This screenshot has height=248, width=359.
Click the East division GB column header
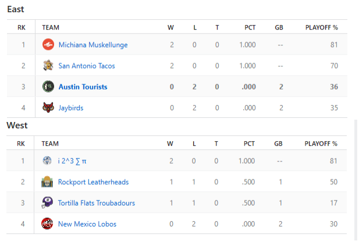pos(279,27)
